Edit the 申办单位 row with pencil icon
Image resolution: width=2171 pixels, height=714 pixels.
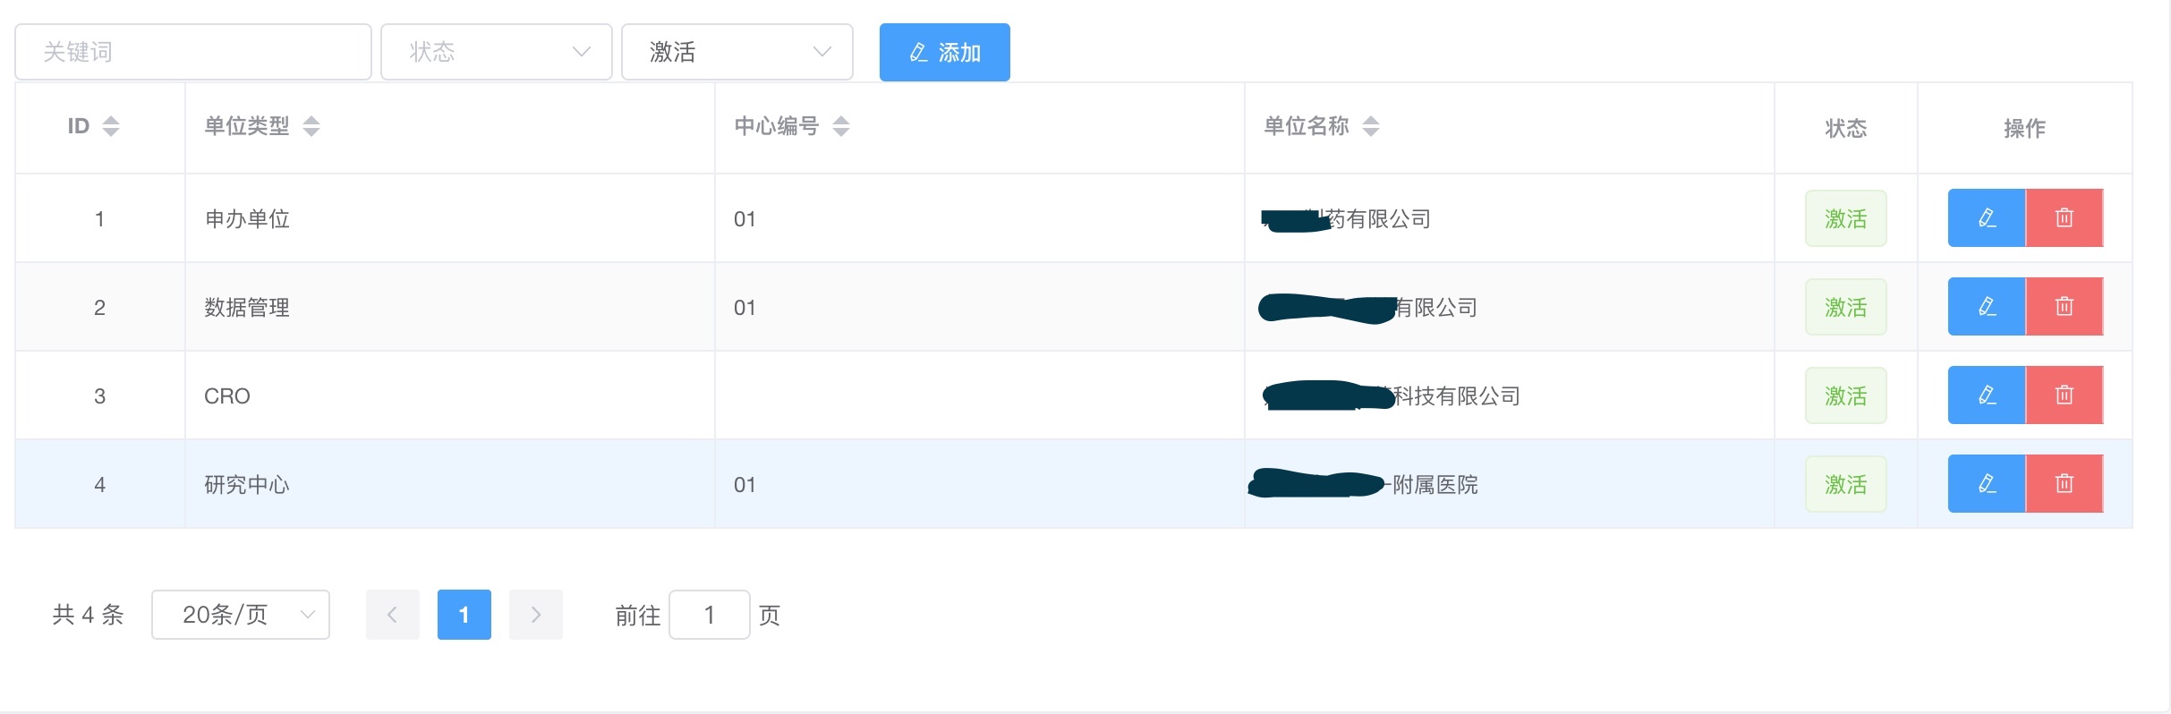[1986, 217]
